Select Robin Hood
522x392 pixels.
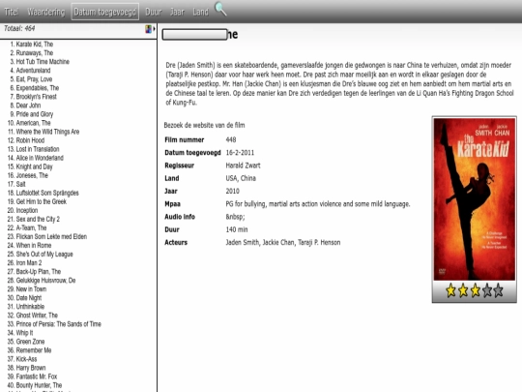pyautogui.click(x=30, y=140)
